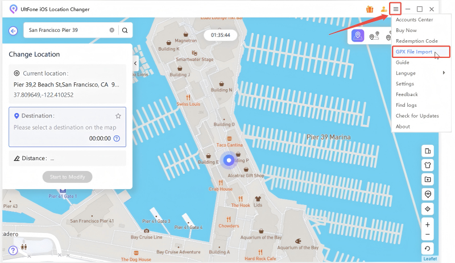This screenshot has width=455, height=263.
Task: Open About from the menu
Action: (403, 127)
